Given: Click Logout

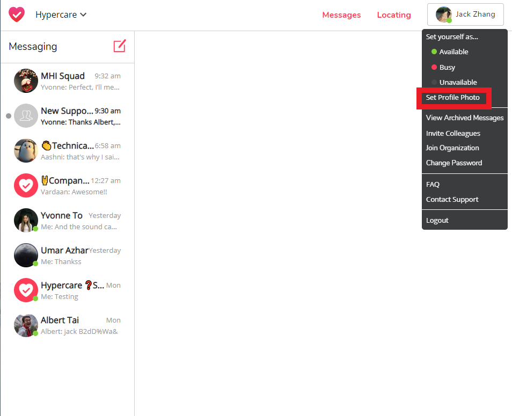Looking at the screenshot, I should coord(437,221).
